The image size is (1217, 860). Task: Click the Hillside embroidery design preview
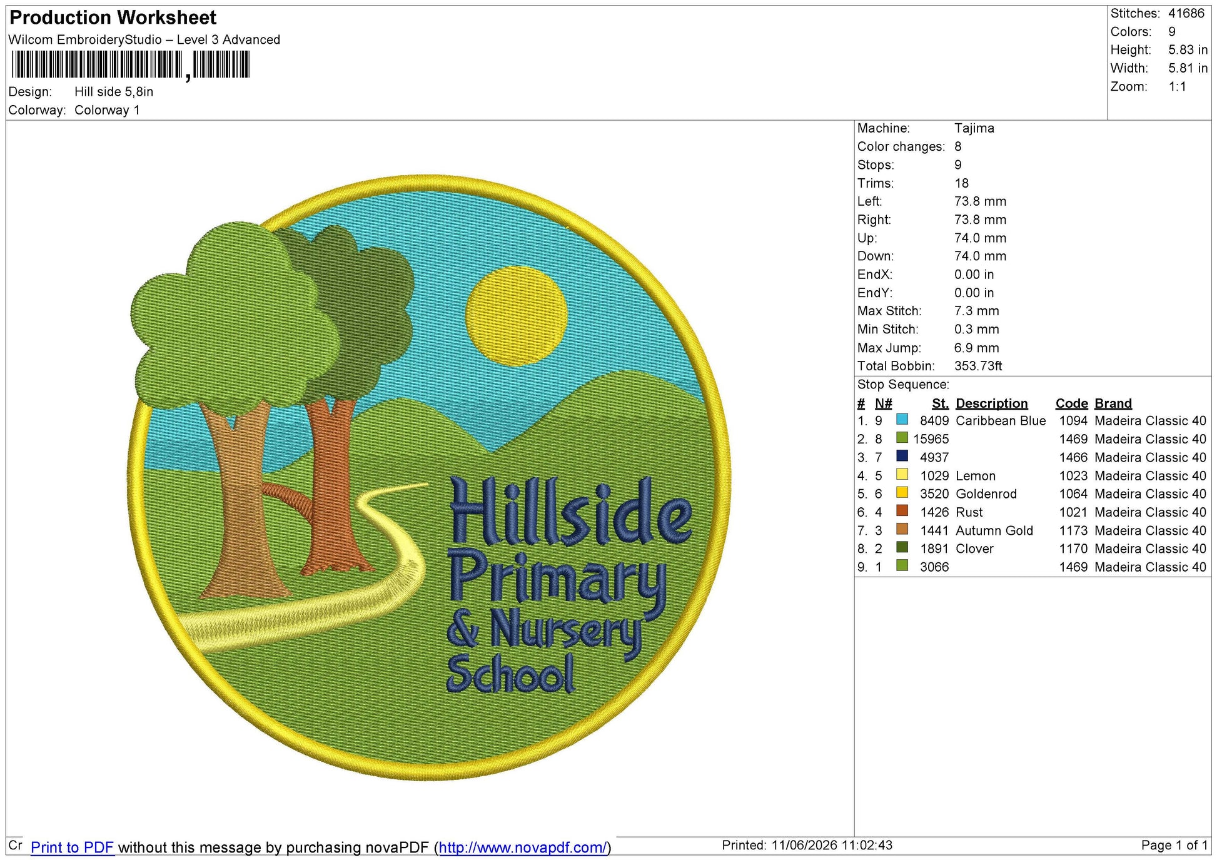coord(429,478)
